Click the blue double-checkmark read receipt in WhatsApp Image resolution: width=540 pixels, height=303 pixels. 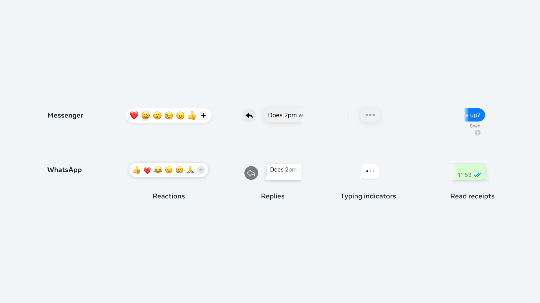[478, 175]
